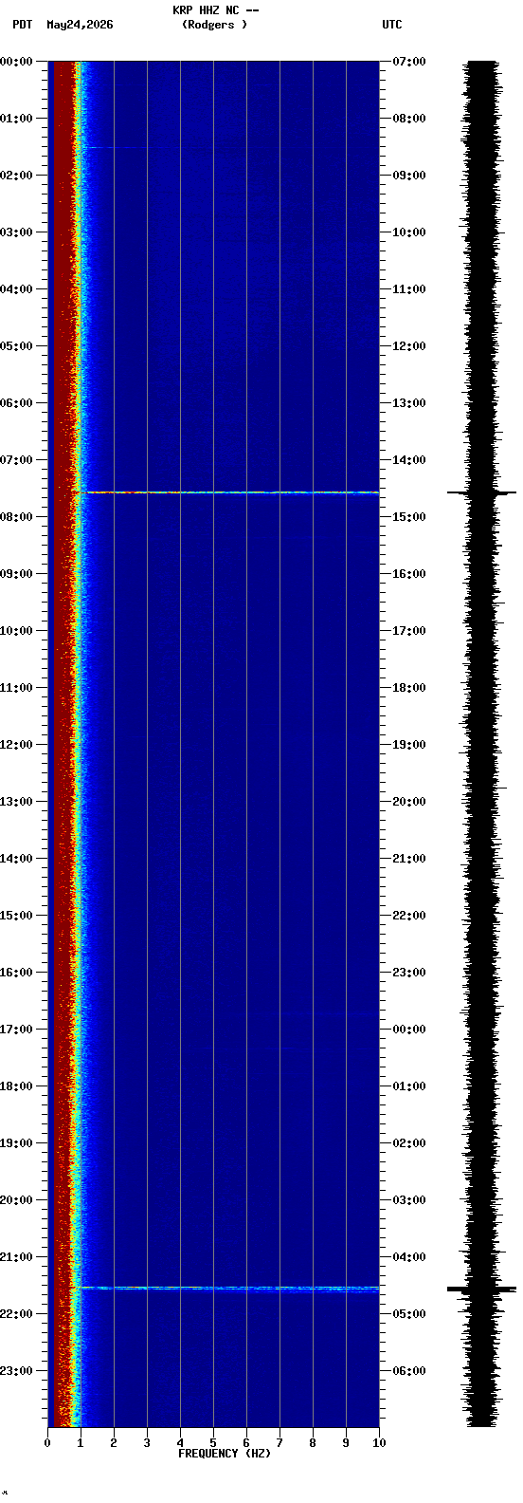This screenshot has width=523, height=1503.
Task: Click the 06:00 UTC time label
Action: tap(409, 1371)
